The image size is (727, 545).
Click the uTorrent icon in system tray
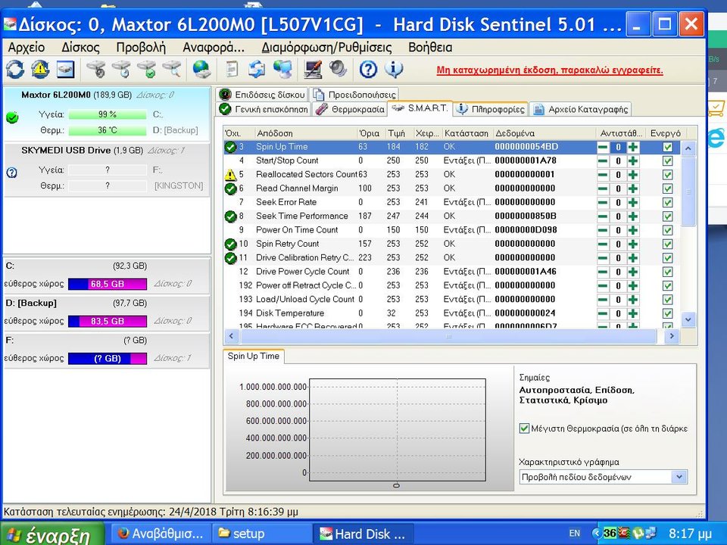point(639,533)
